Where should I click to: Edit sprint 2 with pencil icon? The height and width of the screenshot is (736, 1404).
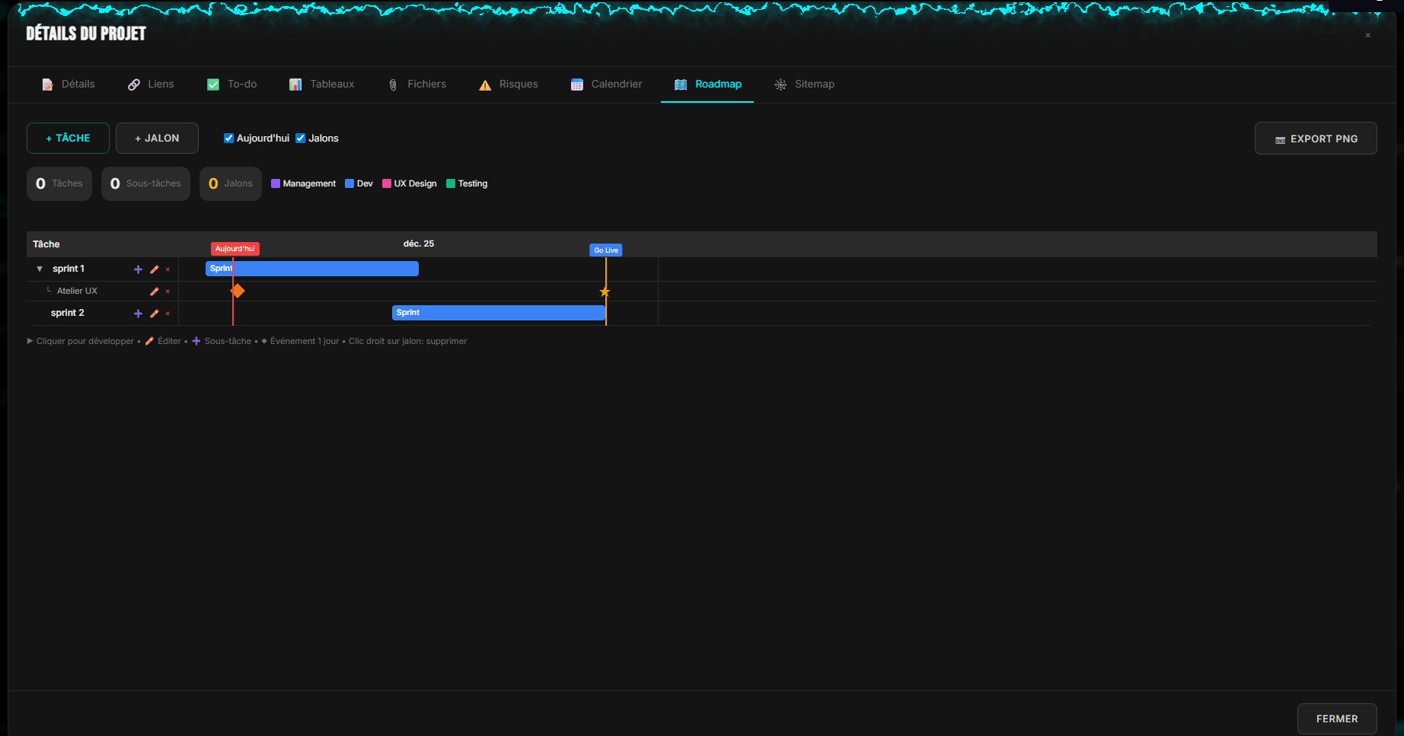tap(155, 314)
